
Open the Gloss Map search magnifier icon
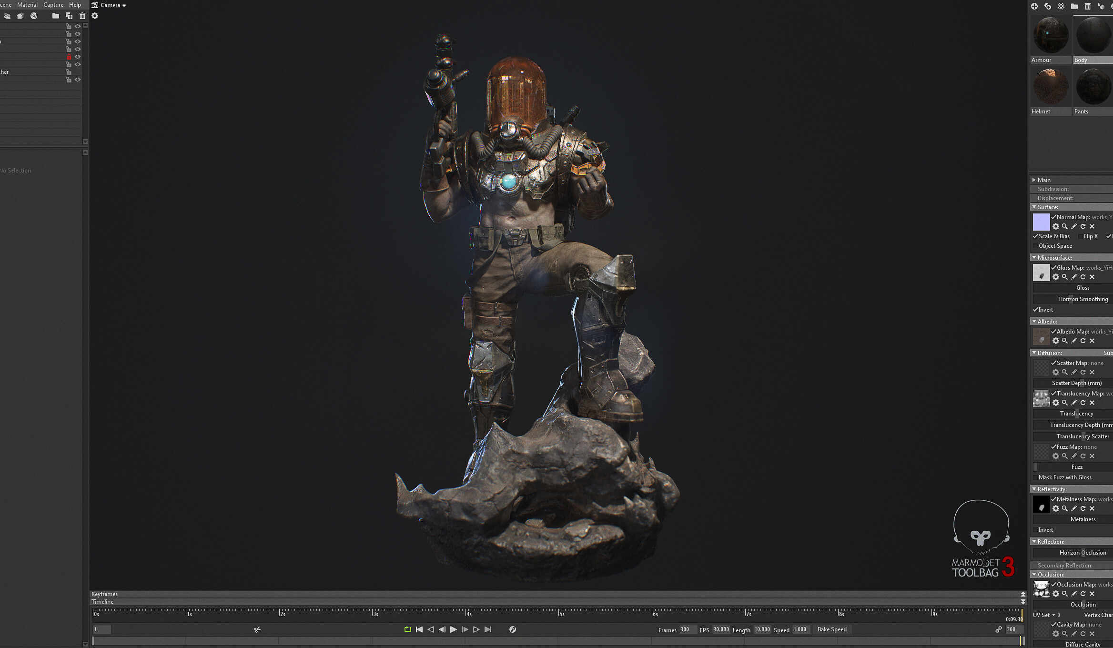click(x=1065, y=277)
